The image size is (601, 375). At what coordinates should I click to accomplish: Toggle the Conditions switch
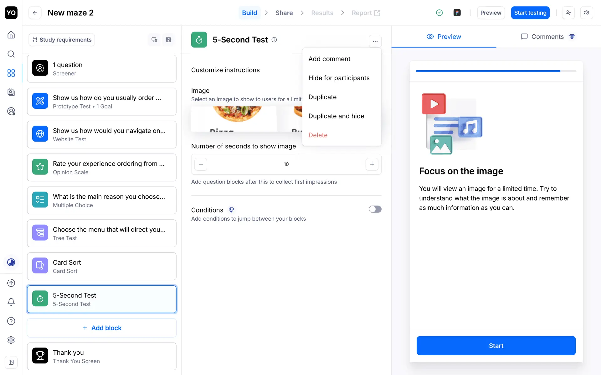click(375, 209)
